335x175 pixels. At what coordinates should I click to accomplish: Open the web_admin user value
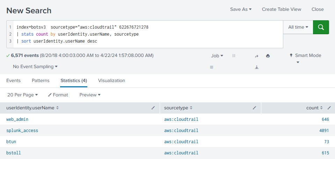(17, 119)
